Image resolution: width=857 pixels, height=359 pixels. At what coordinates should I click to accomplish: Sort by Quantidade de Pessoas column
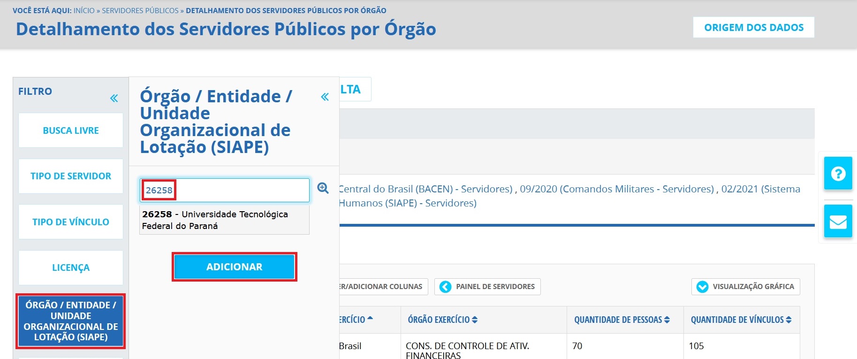point(622,320)
